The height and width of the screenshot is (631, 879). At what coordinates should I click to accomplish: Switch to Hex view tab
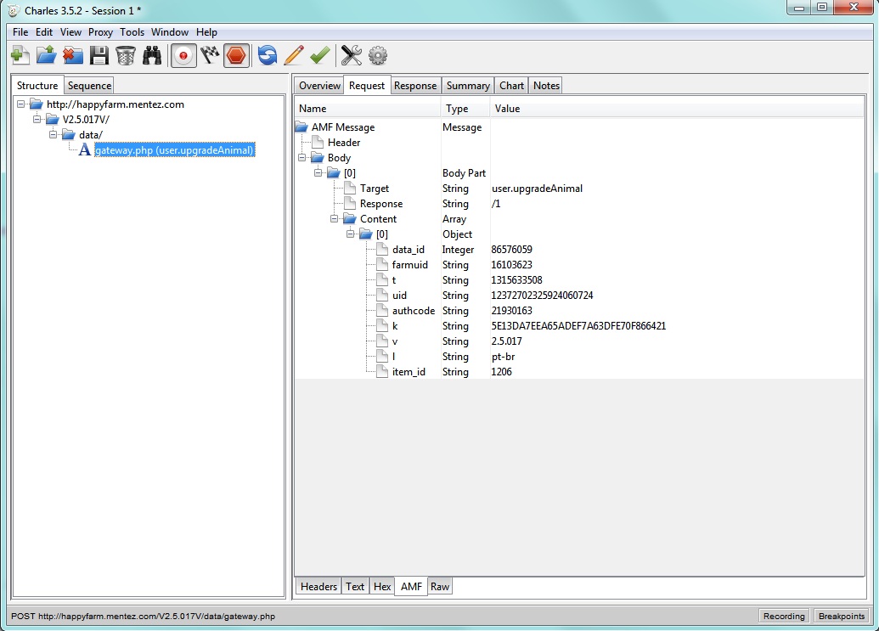(382, 586)
